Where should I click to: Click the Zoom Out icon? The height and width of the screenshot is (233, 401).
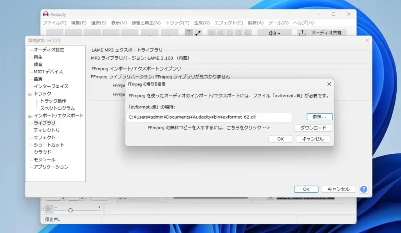point(221,33)
